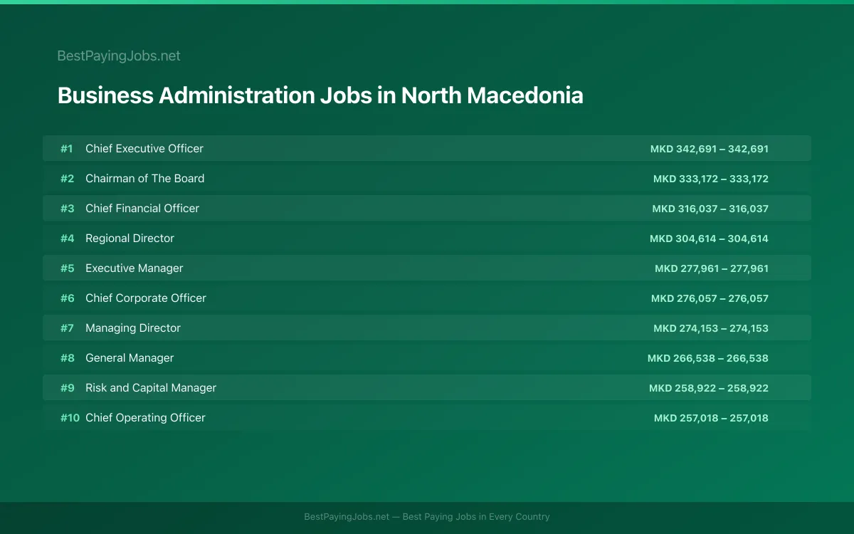
Task: Click rank number #5
Action: point(67,268)
